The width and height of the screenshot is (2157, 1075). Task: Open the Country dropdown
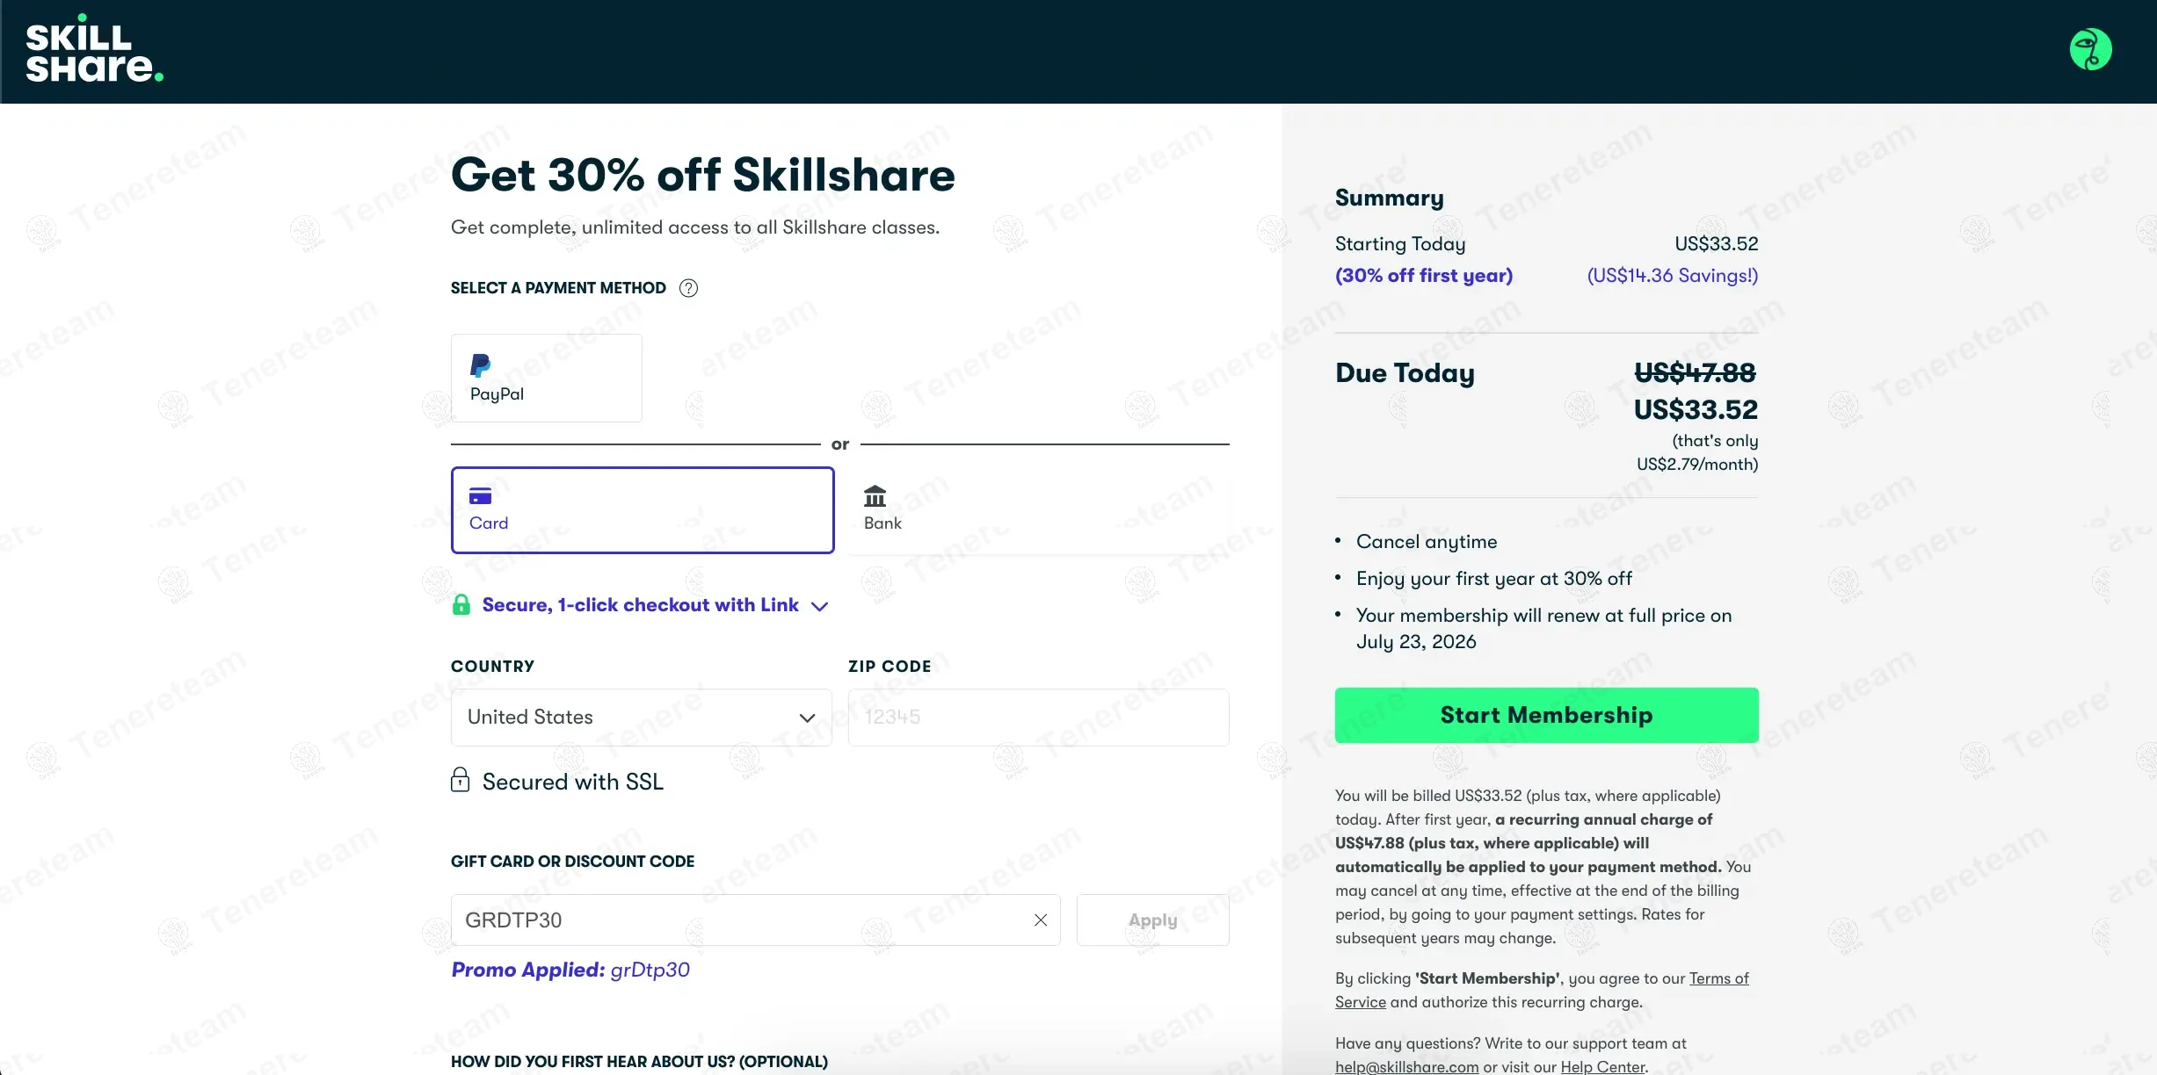[x=640, y=718]
